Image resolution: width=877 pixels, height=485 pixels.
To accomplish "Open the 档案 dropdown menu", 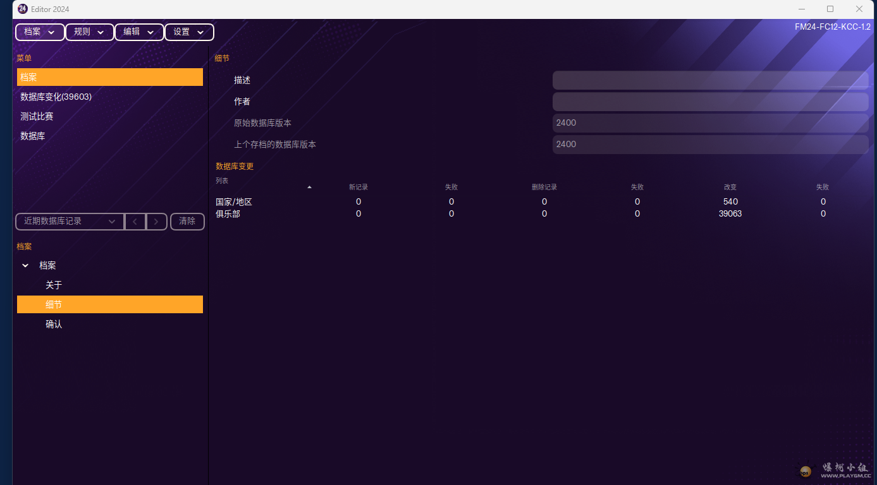I will click(40, 32).
